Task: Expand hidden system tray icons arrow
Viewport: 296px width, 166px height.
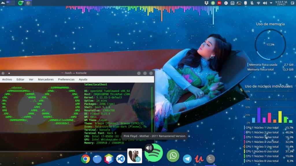Action: [x=271, y=3]
